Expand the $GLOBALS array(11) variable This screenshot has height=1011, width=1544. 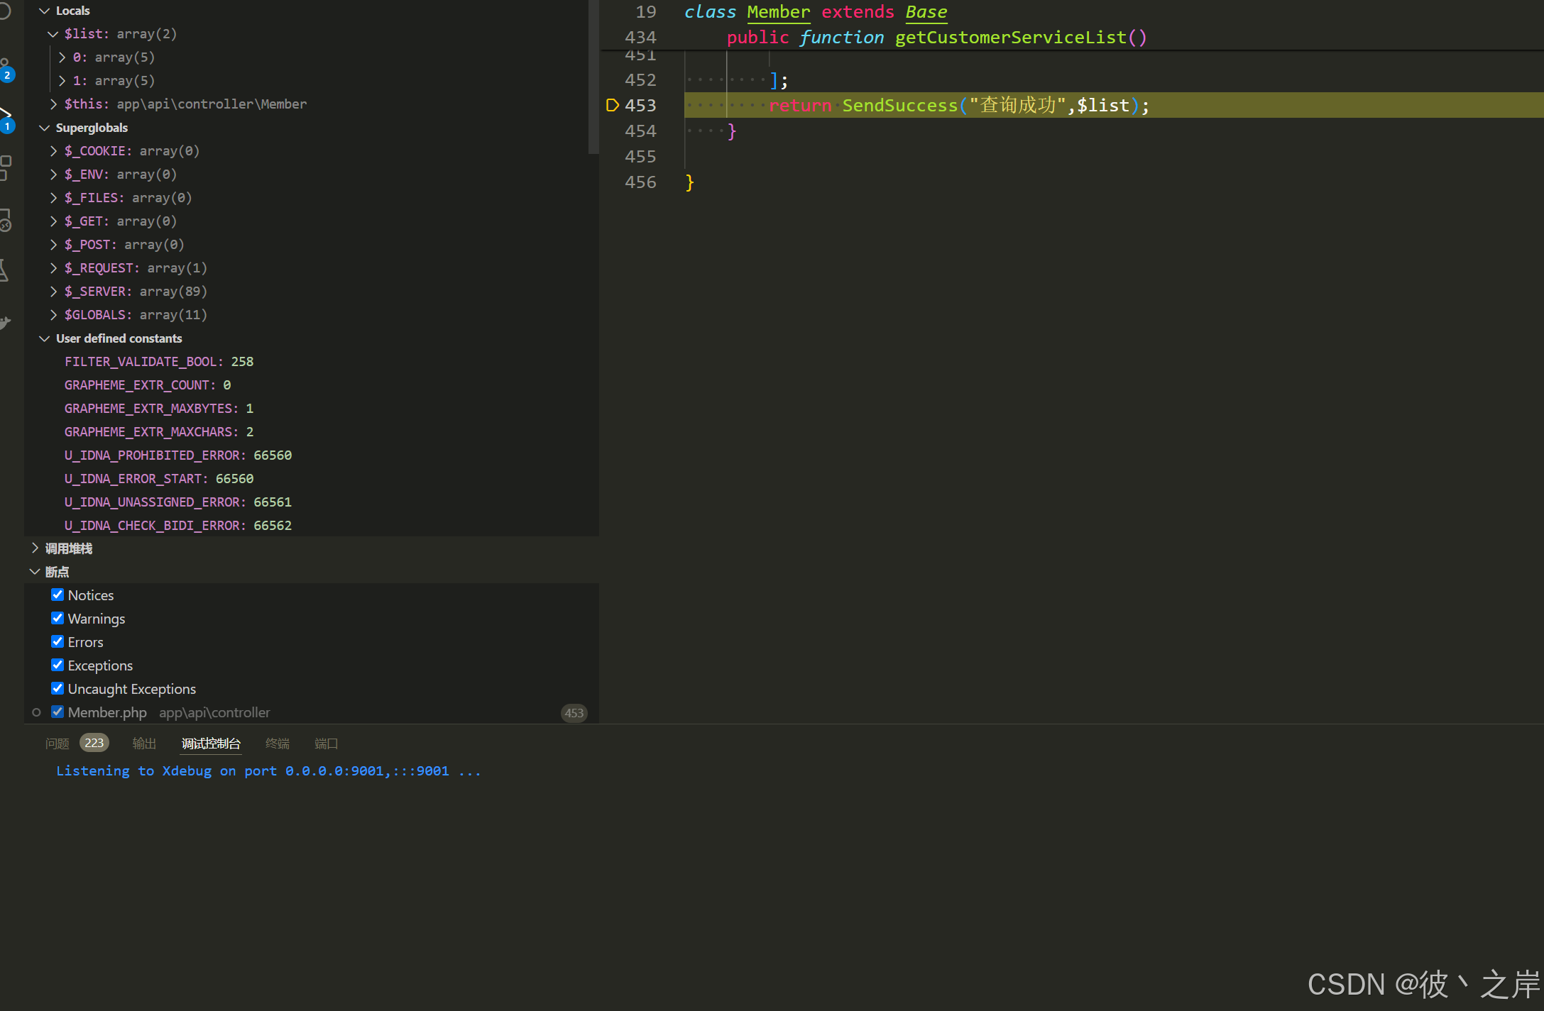click(53, 315)
